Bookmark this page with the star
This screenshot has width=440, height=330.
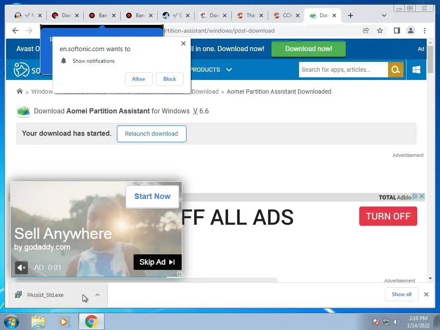380,31
